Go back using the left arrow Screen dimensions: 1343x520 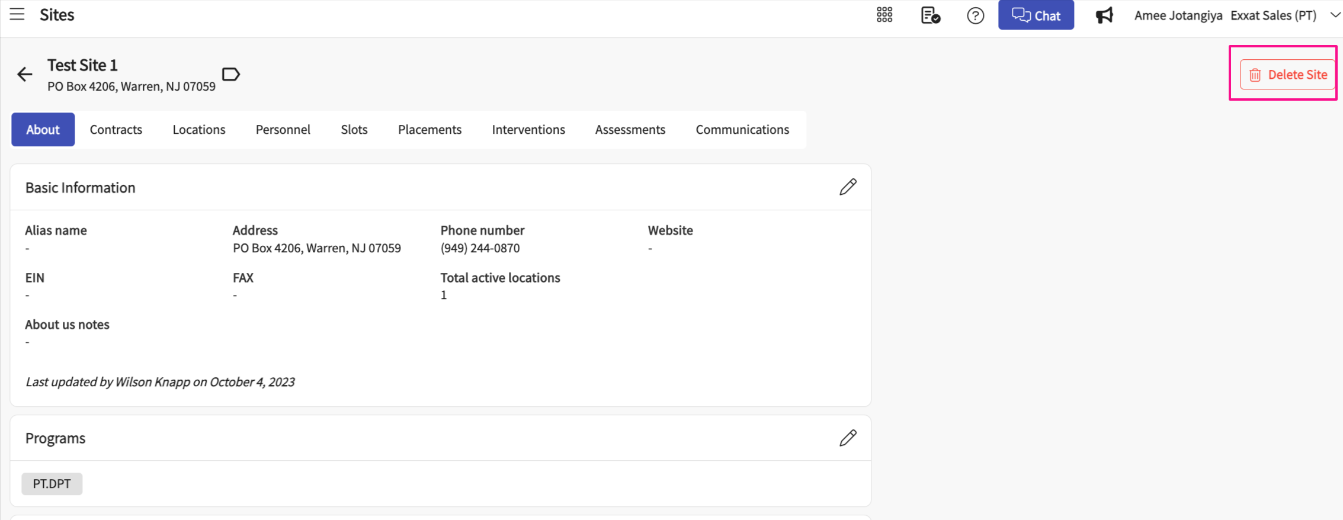pos(25,74)
